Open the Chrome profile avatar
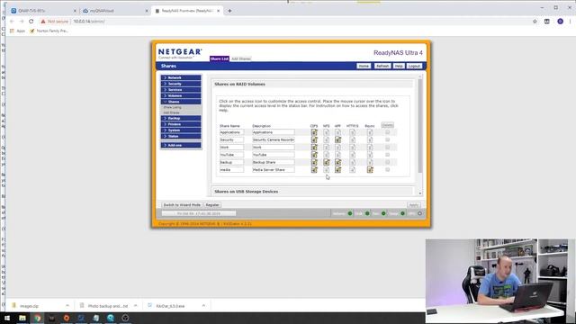 [x=560, y=22]
